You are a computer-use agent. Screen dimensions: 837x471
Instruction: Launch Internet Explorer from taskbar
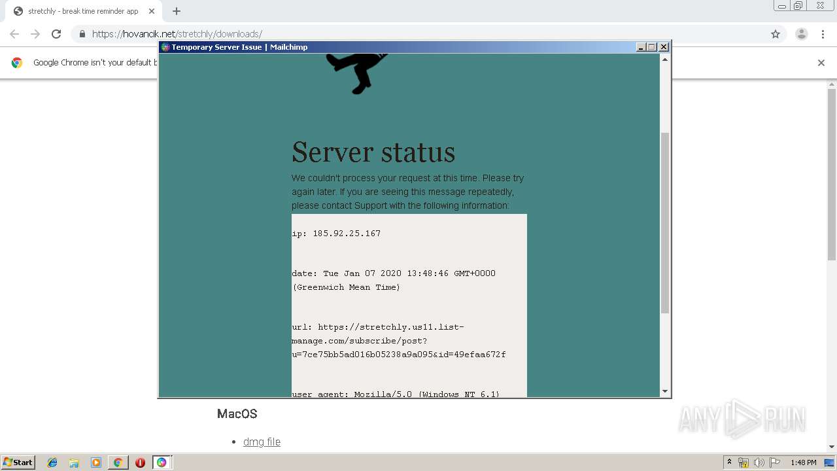point(52,462)
